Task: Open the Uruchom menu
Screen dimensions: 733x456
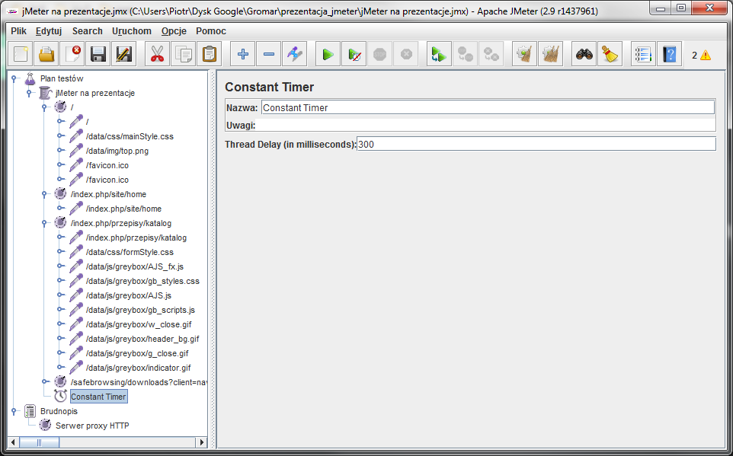Action: coord(131,31)
